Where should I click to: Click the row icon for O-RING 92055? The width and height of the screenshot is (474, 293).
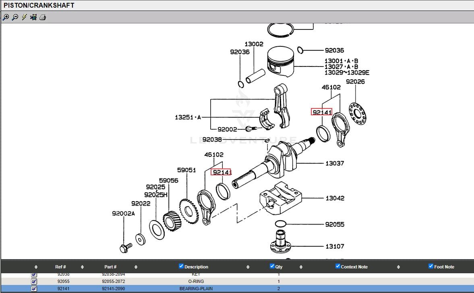pos(34,281)
